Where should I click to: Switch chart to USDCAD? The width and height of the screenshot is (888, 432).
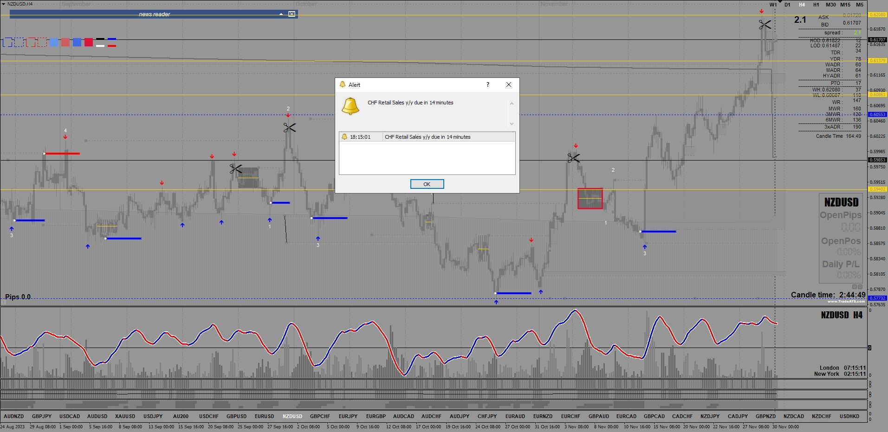70,416
